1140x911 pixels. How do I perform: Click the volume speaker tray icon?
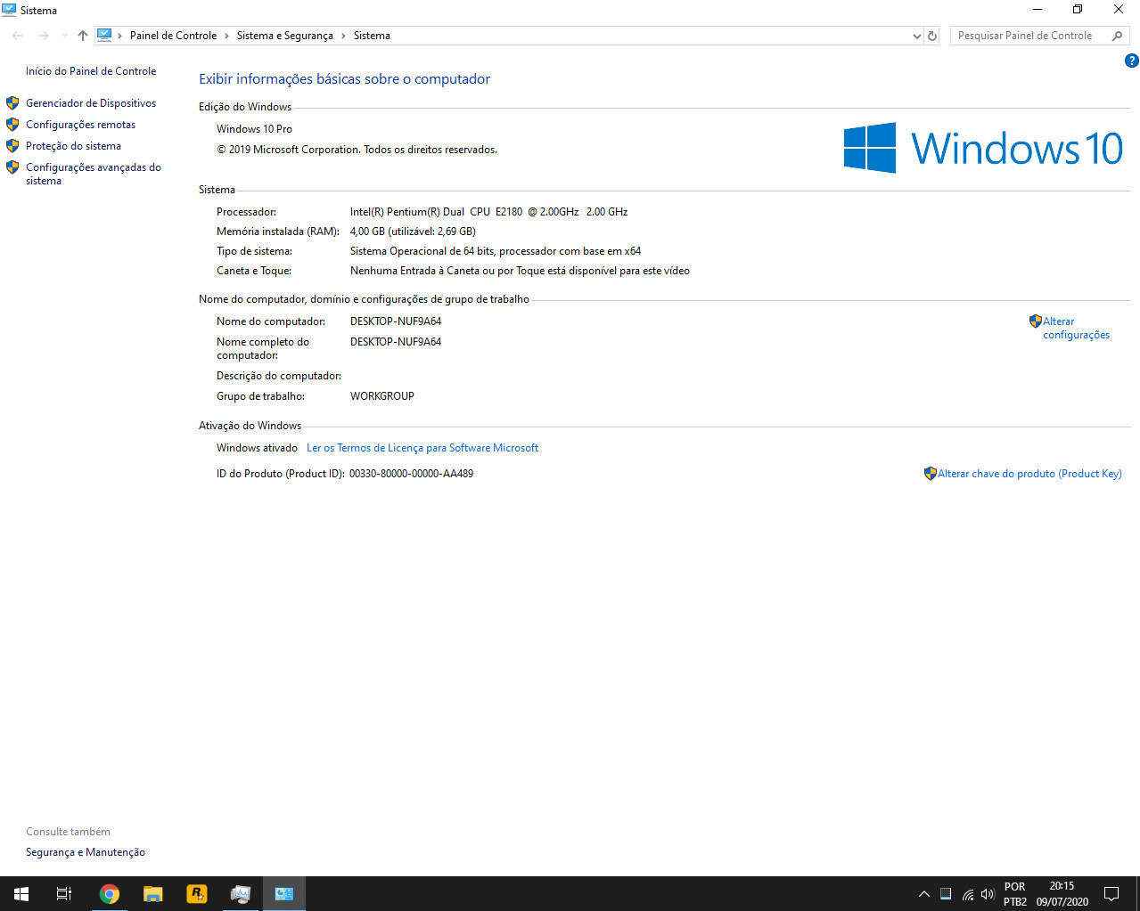coord(987,894)
